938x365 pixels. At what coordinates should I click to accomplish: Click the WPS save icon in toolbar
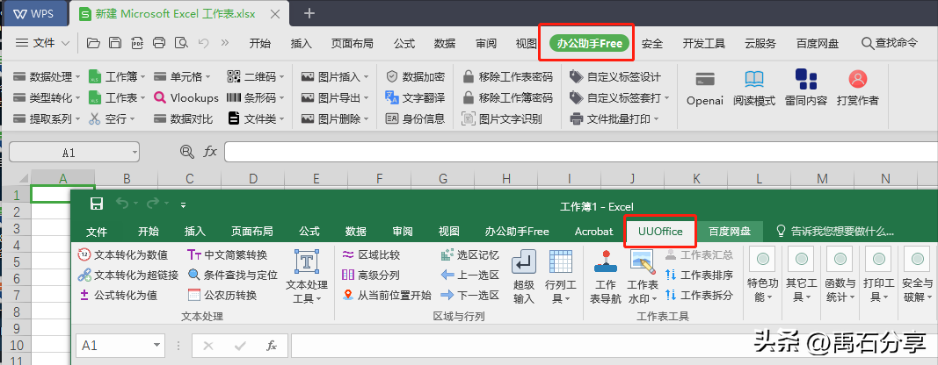tap(115, 42)
